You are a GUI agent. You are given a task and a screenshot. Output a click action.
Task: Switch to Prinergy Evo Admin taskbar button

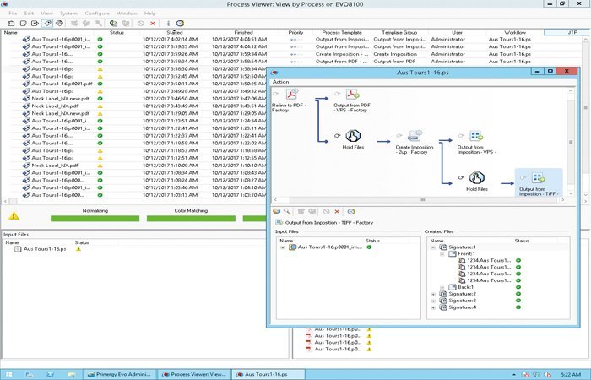[119, 374]
